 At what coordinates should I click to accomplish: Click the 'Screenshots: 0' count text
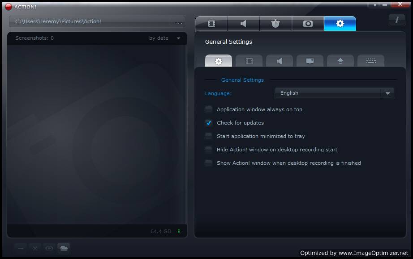pos(34,38)
